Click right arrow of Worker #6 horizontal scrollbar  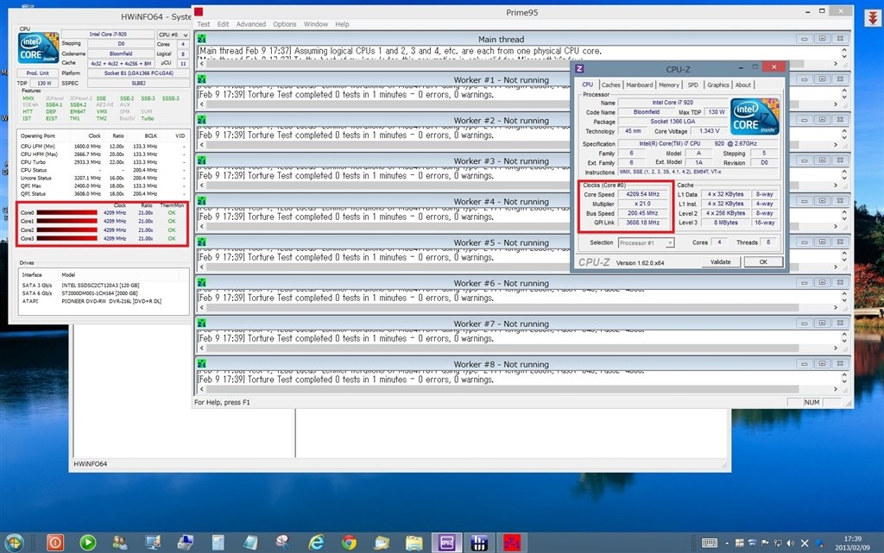836,307
